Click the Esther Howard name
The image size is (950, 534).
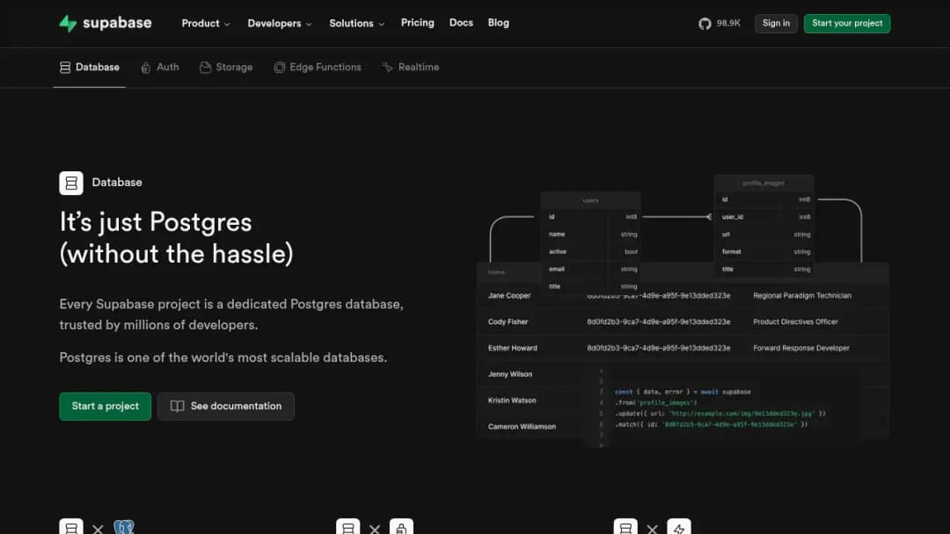513,348
